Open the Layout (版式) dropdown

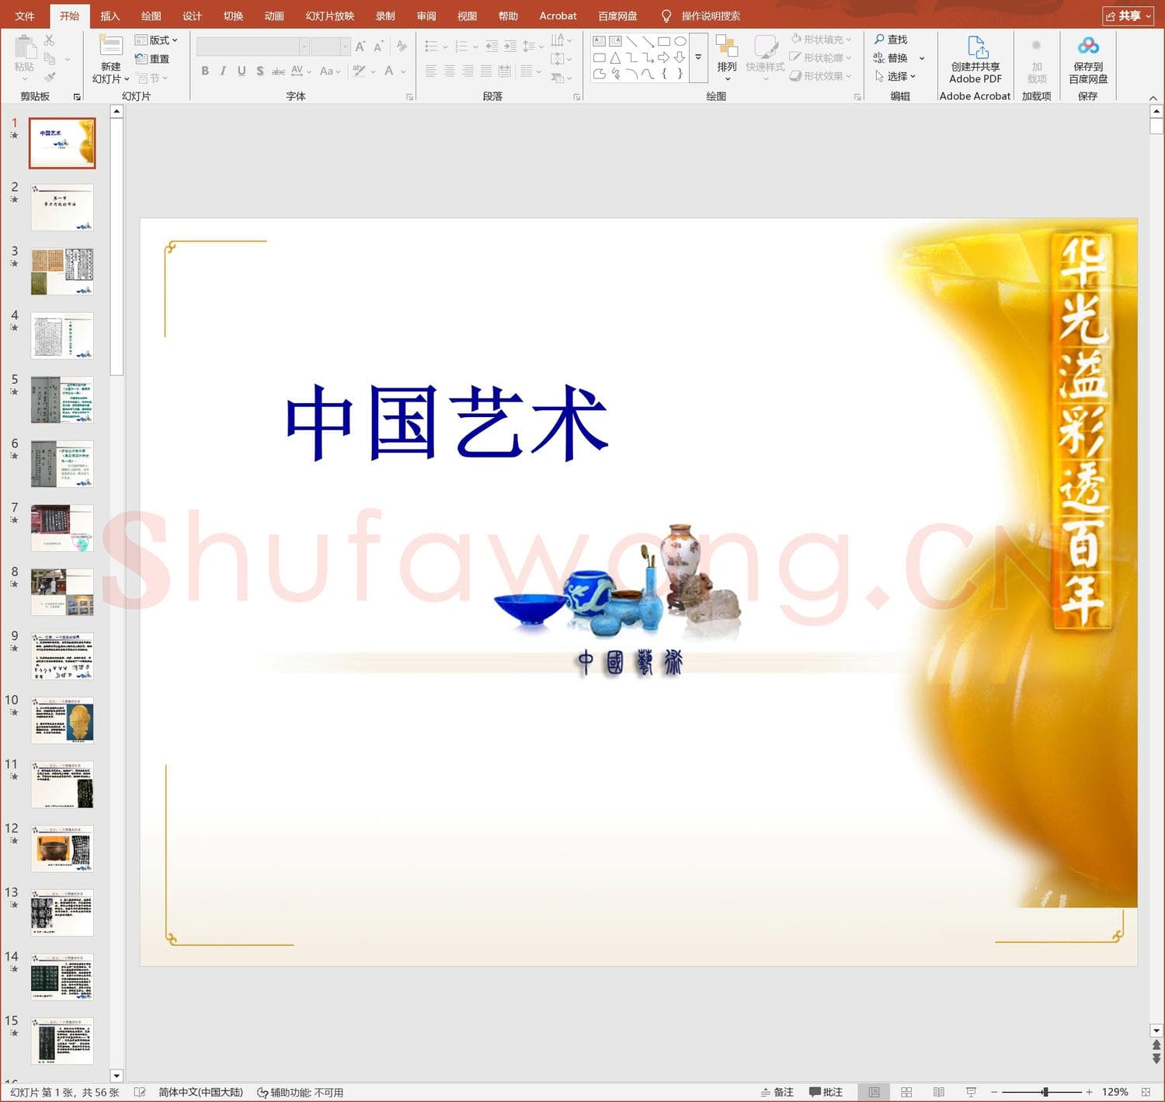point(157,40)
